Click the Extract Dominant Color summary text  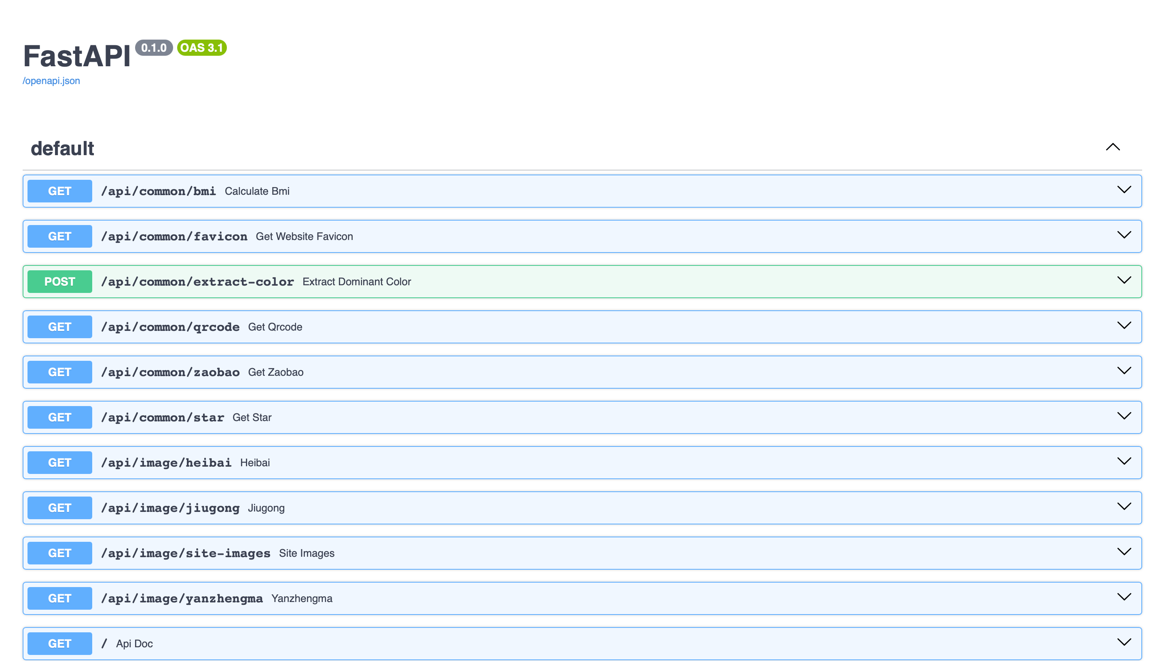click(357, 282)
